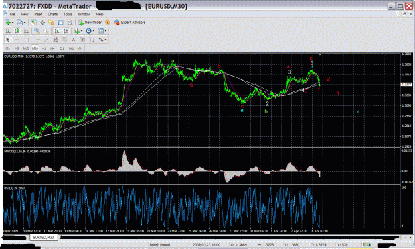Select the Horizontal Line drawing tool
The width and height of the screenshot is (415, 249).
pyautogui.click(x=38, y=40)
